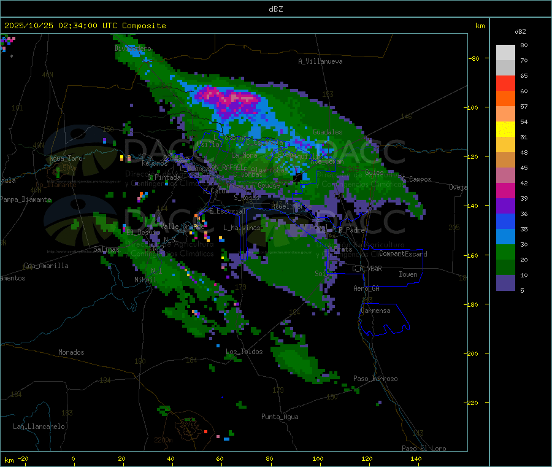Click the A_Villanueva map label
552x467 pixels.
click(x=320, y=61)
